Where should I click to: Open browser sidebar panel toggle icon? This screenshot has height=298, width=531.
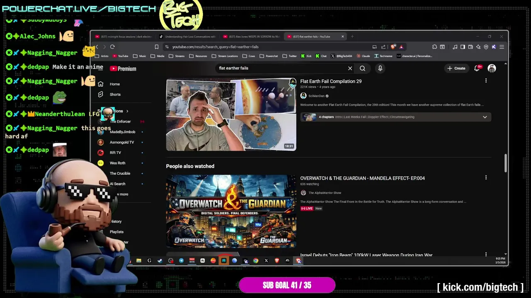[x=463, y=47]
